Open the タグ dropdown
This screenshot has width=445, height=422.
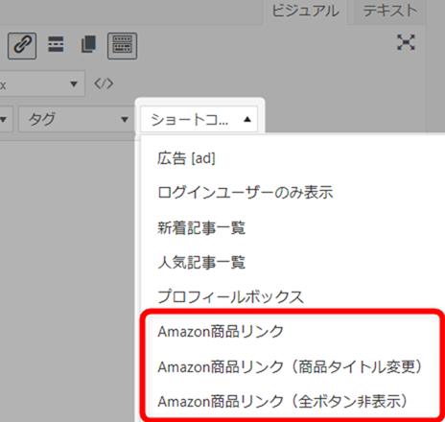pos(77,120)
